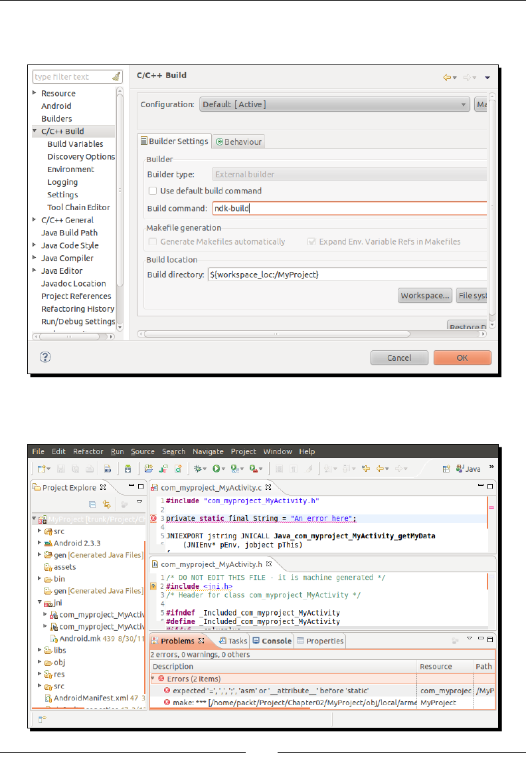The width and height of the screenshot is (526, 759).
Task: Collapse the C/C++ Build tree node
Action: point(35,131)
